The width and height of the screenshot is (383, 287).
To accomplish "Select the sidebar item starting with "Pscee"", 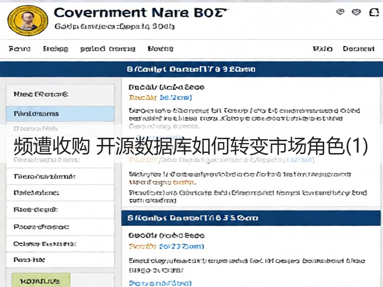I will (x=60, y=227).
